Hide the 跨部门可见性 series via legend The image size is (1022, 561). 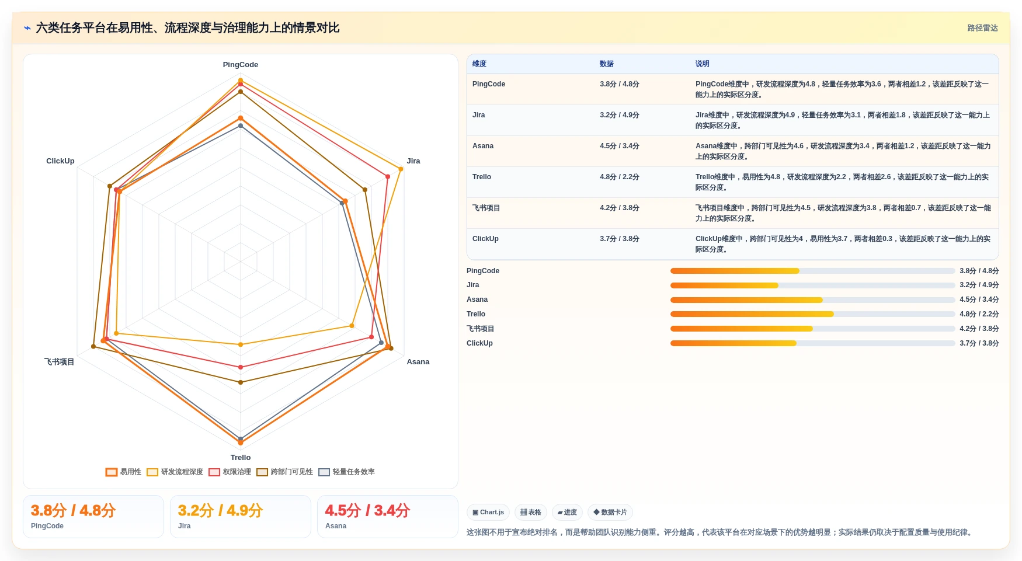coord(284,472)
